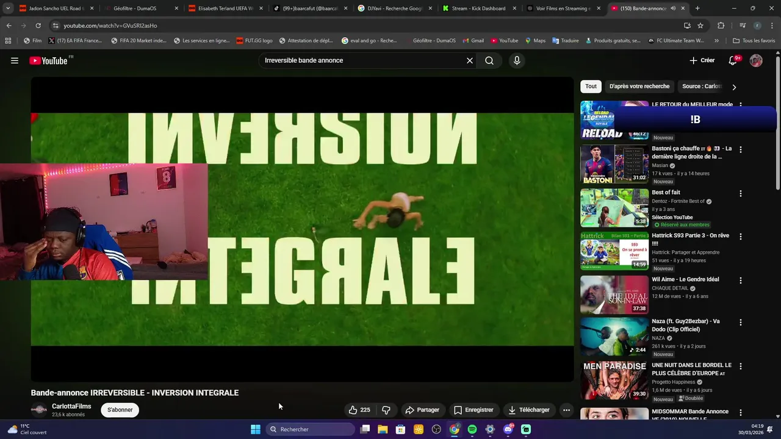The height and width of the screenshot is (439, 781).
Task: Select the Source : Carlotta chip
Action: click(x=702, y=87)
